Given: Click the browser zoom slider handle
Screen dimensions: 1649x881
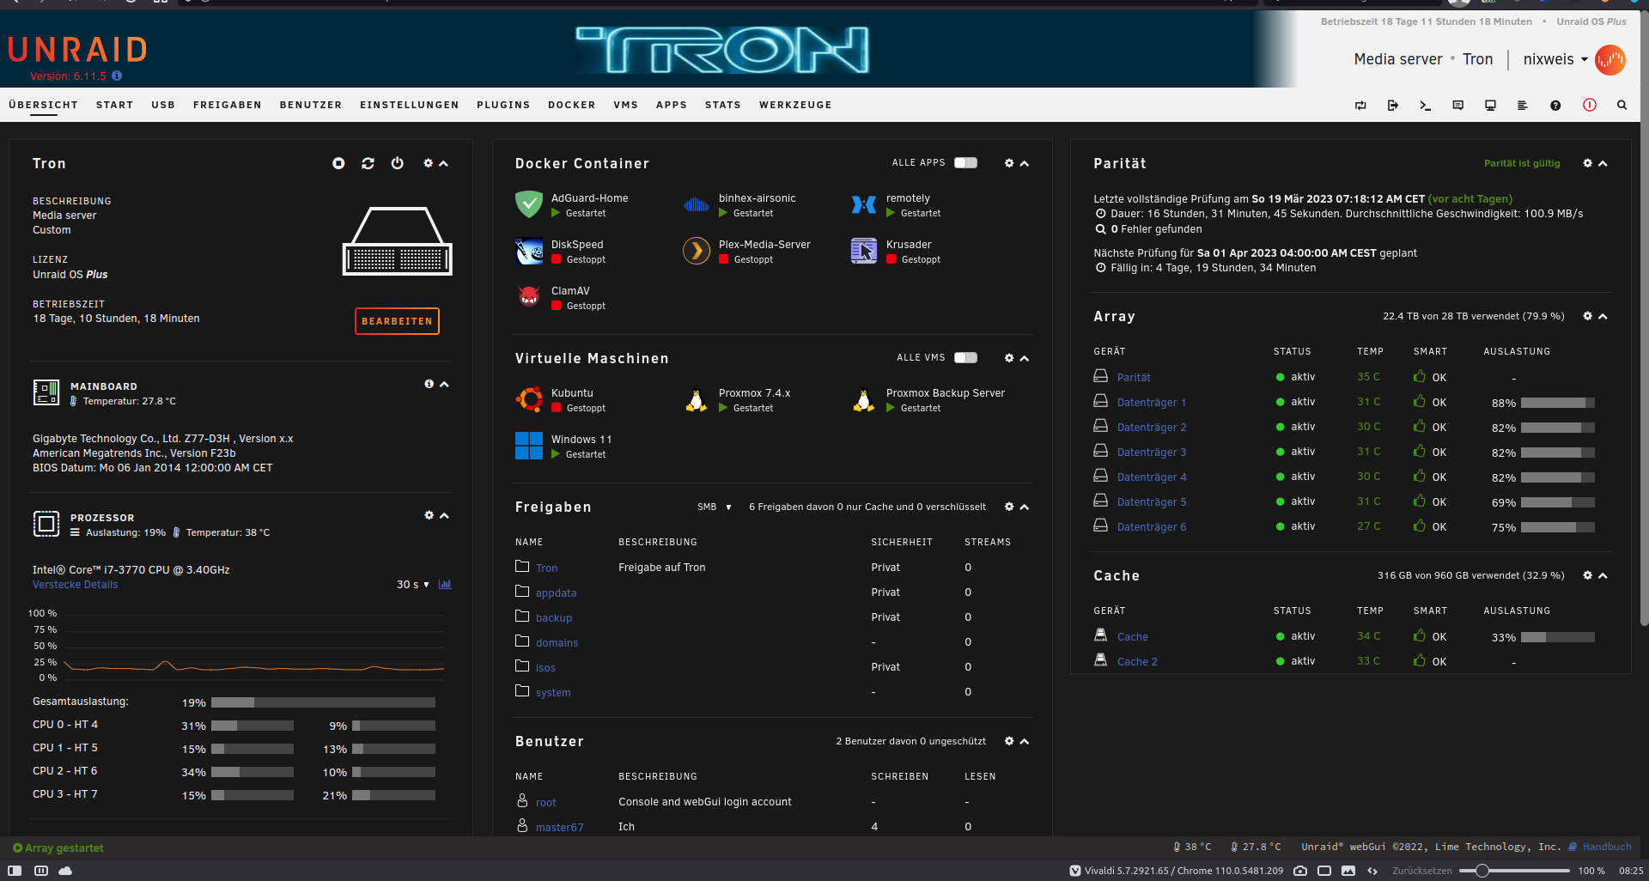Looking at the screenshot, I should [1482, 871].
